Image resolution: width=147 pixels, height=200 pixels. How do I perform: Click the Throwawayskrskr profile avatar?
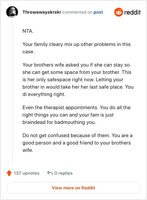pyautogui.click(x=12, y=12)
